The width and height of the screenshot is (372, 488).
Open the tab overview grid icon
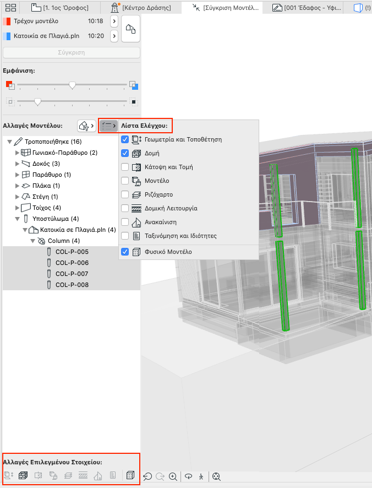click(x=10, y=8)
